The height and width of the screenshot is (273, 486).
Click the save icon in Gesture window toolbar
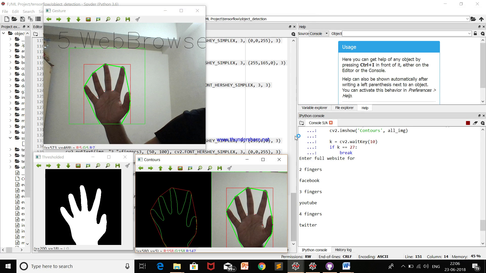pyautogui.click(x=128, y=19)
